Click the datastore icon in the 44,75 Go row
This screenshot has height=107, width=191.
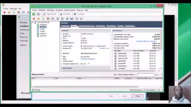point(115,59)
